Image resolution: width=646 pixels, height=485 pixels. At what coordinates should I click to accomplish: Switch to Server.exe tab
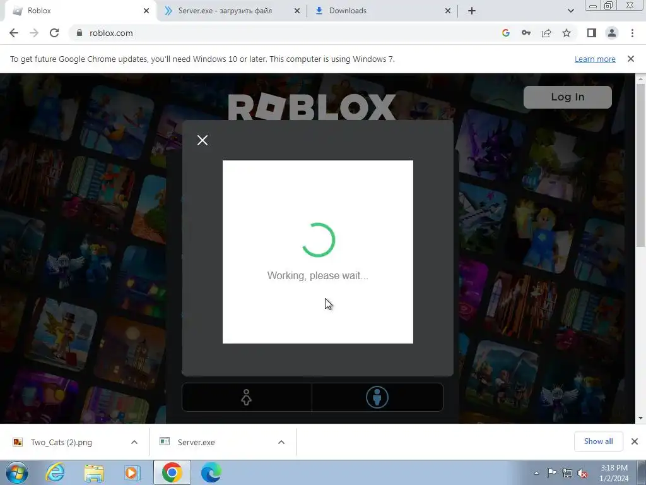click(x=232, y=11)
